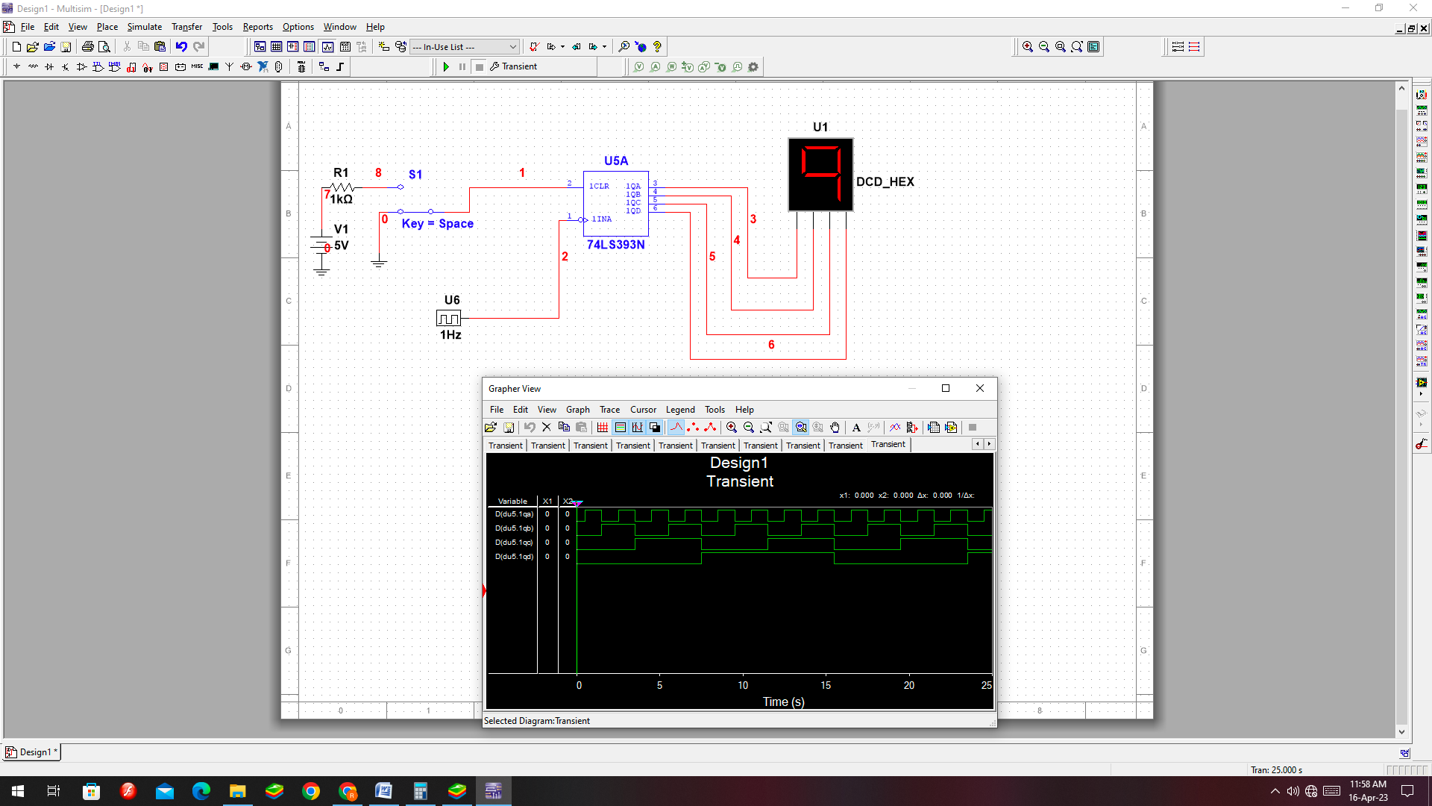Click the Find magnifier icon in toolbar

[x=624, y=47]
